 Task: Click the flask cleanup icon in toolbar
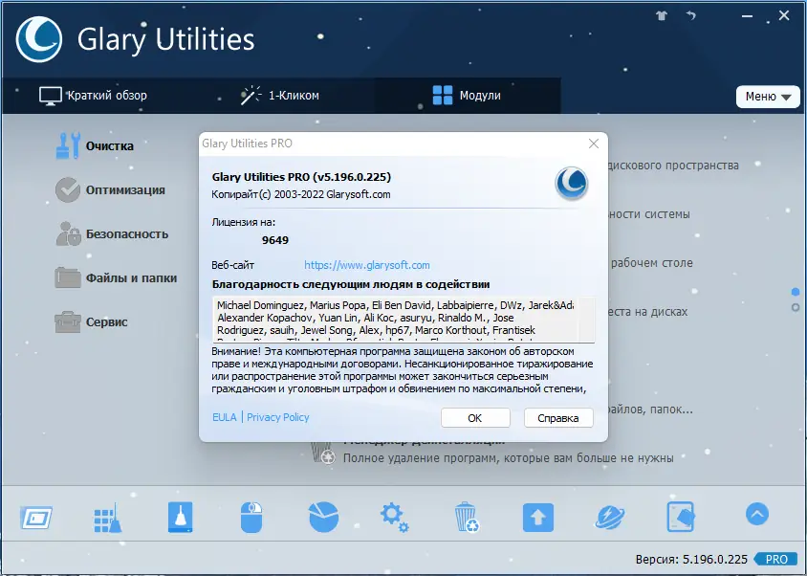pos(179,515)
